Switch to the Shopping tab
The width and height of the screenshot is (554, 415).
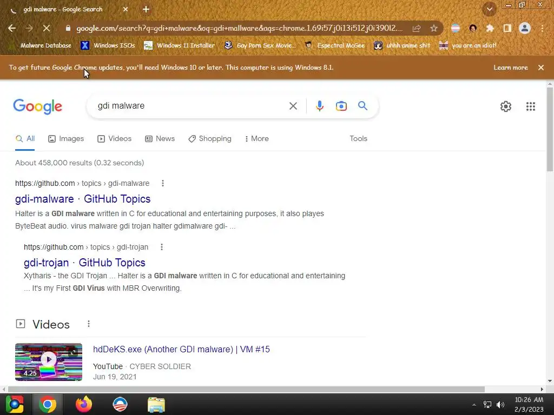210,139
